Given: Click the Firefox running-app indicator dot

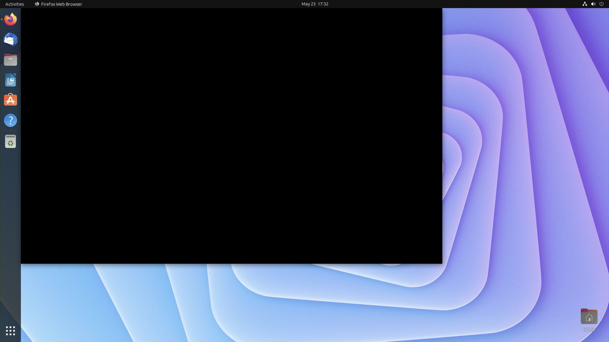Looking at the screenshot, I should [1, 19].
